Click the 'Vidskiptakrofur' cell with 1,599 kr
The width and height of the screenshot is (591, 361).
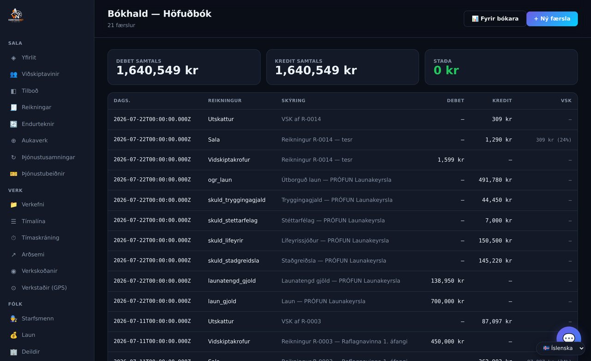[229, 160]
